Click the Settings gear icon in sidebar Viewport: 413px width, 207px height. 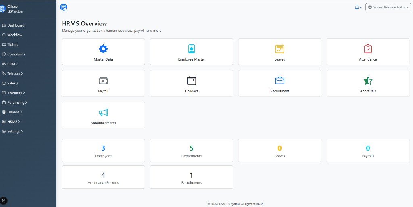(x=4, y=131)
